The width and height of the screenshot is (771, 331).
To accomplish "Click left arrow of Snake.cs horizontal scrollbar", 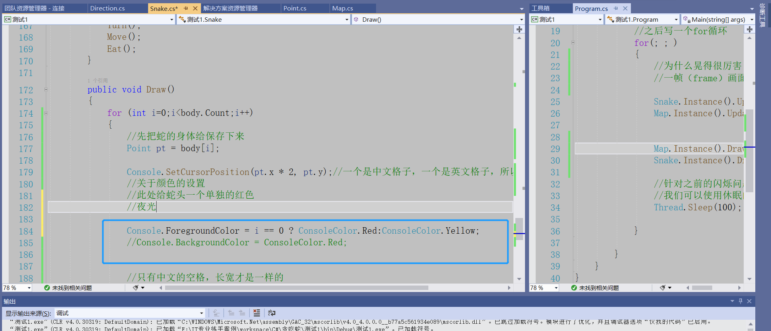I will tap(161, 288).
